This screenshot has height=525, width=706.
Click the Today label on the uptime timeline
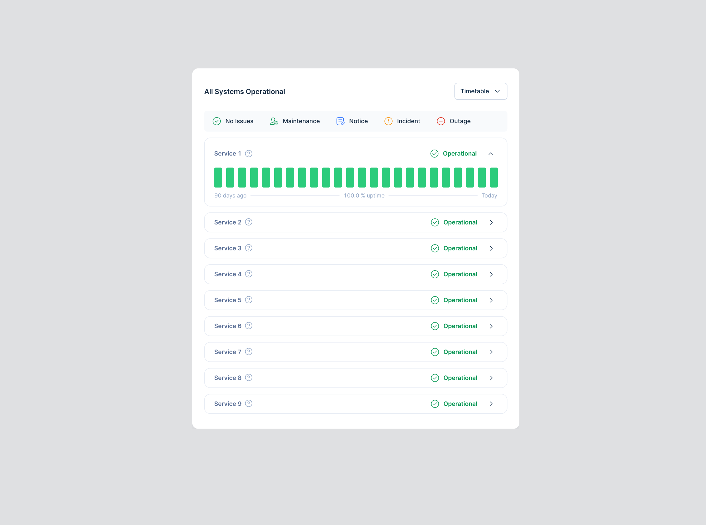click(x=489, y=195)
